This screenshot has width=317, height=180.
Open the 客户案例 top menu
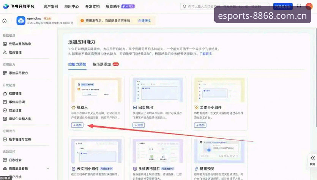coord(51,6)
